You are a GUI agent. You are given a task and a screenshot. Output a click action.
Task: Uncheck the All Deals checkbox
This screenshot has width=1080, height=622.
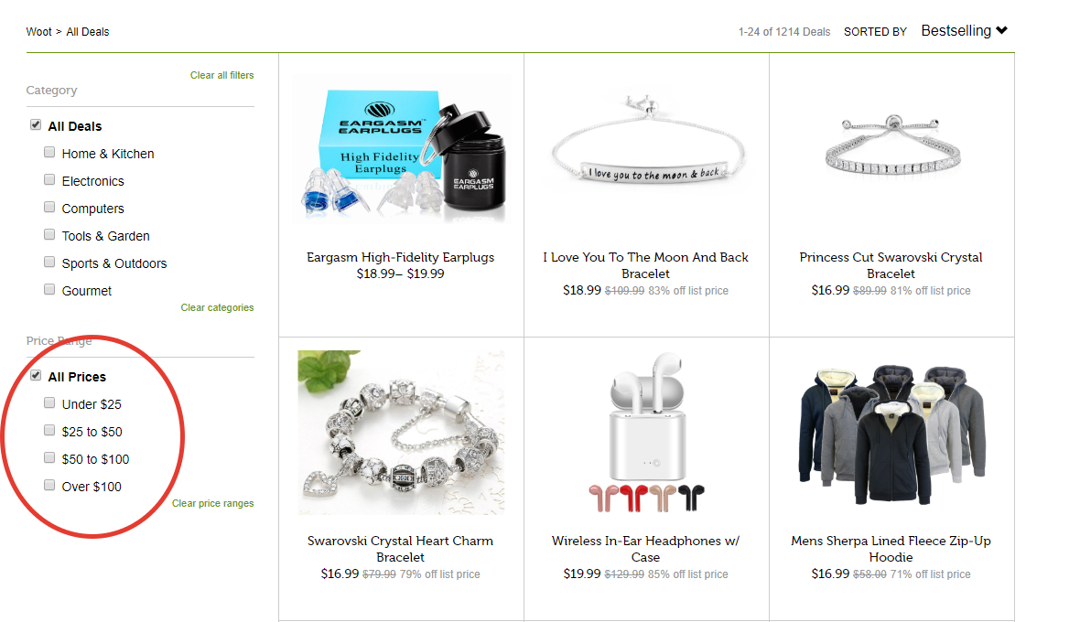36,124
